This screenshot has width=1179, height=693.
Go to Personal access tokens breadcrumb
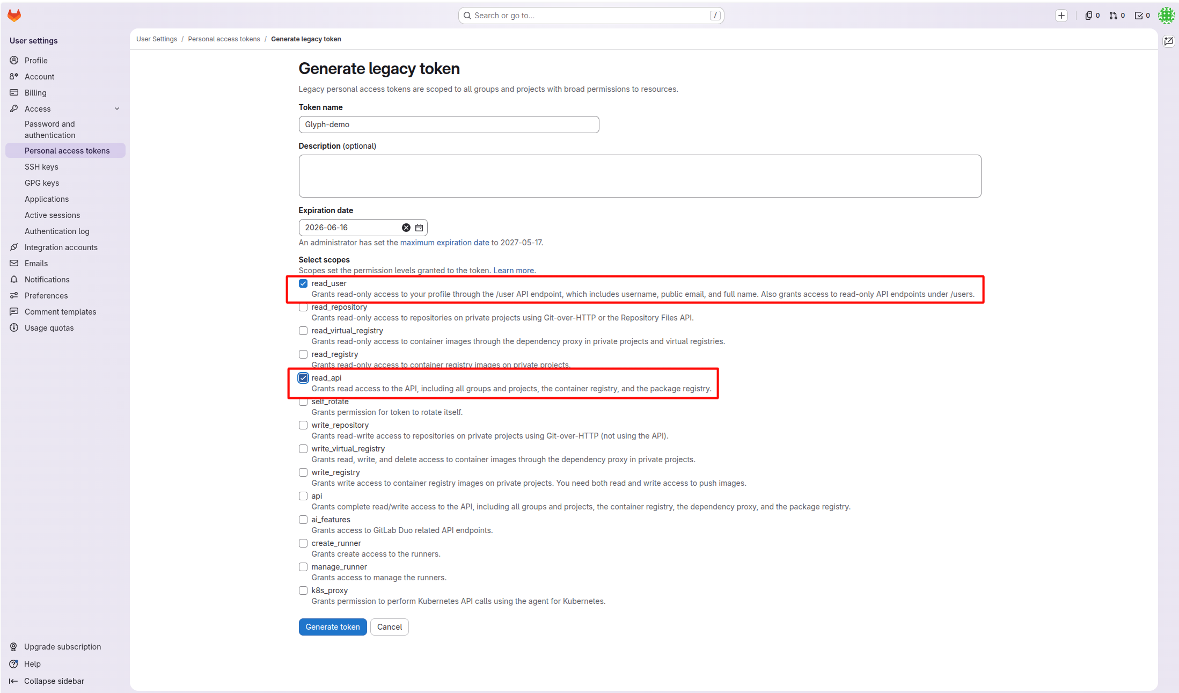224,39
